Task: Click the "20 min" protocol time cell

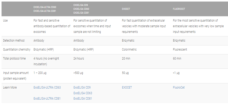Action: [126, 59]
